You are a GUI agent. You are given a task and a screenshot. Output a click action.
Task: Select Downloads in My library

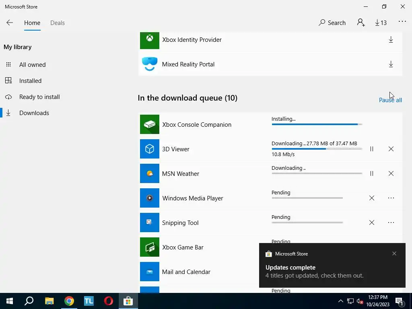(34, 113)
